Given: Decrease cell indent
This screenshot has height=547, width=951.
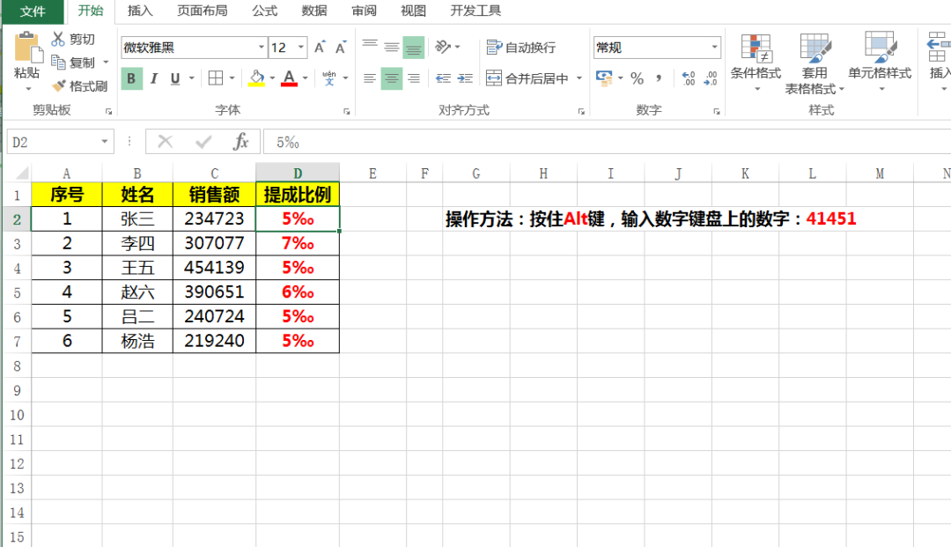Looking at the screenshot, I should tap(443, 78).
